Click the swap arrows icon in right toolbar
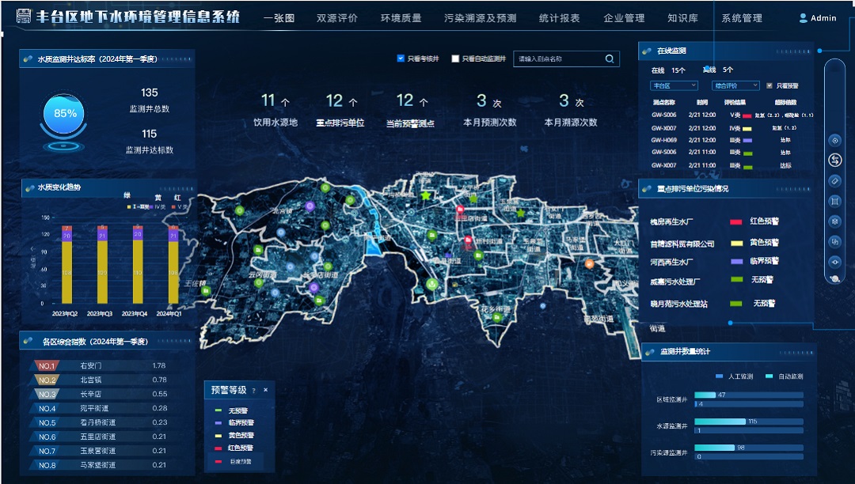 [834, 161]
